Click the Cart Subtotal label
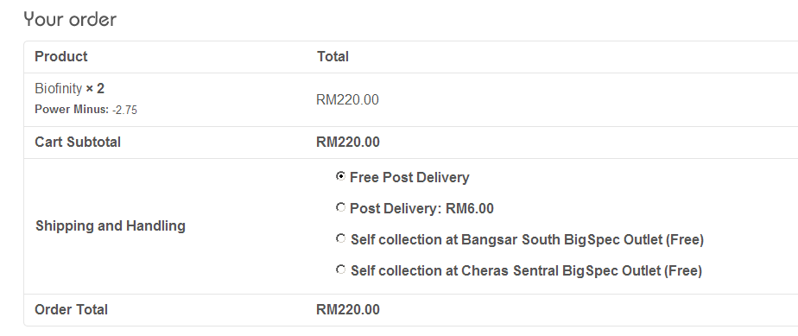 [78, 142]
